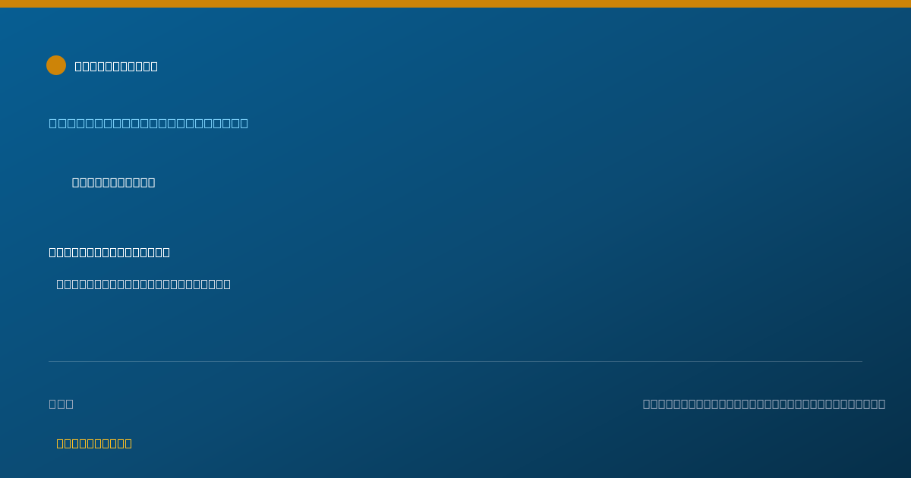Screen dimensions: 911x478
Task: Click the white paragraph line beneath bold heading
Action: point(143,284)
